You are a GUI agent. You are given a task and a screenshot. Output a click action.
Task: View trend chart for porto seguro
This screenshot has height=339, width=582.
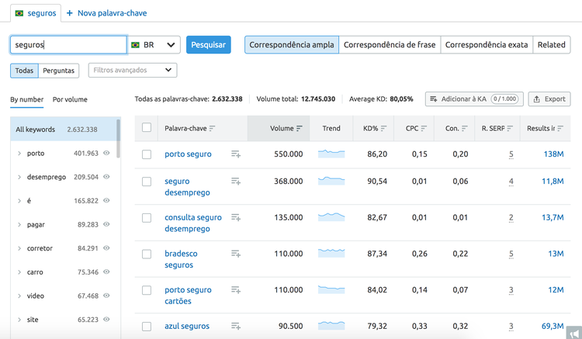(331, 154)
